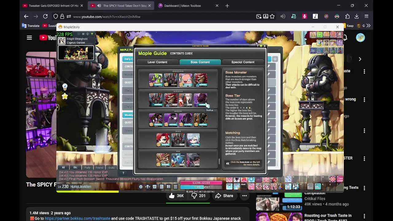The height and width of the screenshot is (221, 393).
Task: Click the chat help question mark button
Action: click(123, 173)
